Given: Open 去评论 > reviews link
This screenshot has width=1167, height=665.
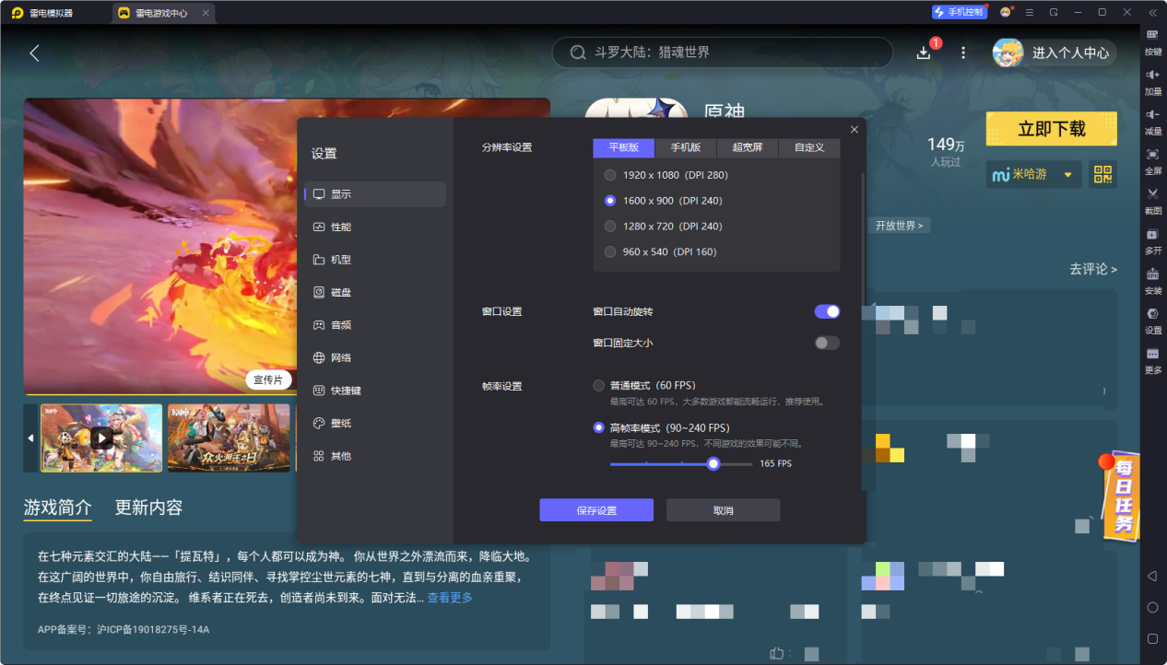Looking at the screenshot, I should pos(1093,269).
